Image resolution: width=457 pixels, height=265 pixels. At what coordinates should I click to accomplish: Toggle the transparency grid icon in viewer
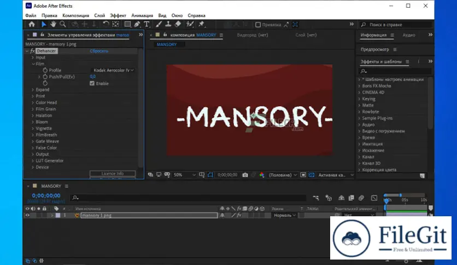tap(311, 175)
